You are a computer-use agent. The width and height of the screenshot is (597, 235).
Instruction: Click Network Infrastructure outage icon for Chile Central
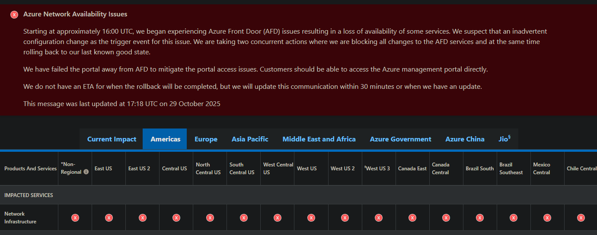click(581, 218)
